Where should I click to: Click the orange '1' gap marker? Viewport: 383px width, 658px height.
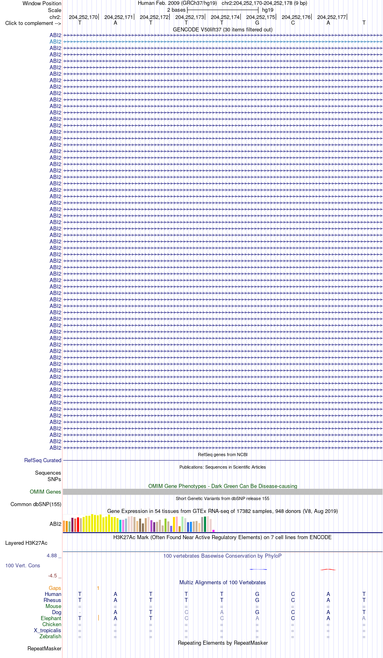click(98, 588)
